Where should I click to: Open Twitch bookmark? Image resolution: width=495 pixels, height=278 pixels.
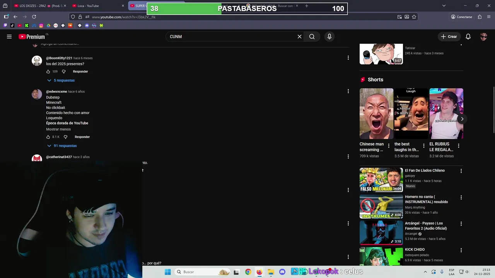click(x=5, y=25)
